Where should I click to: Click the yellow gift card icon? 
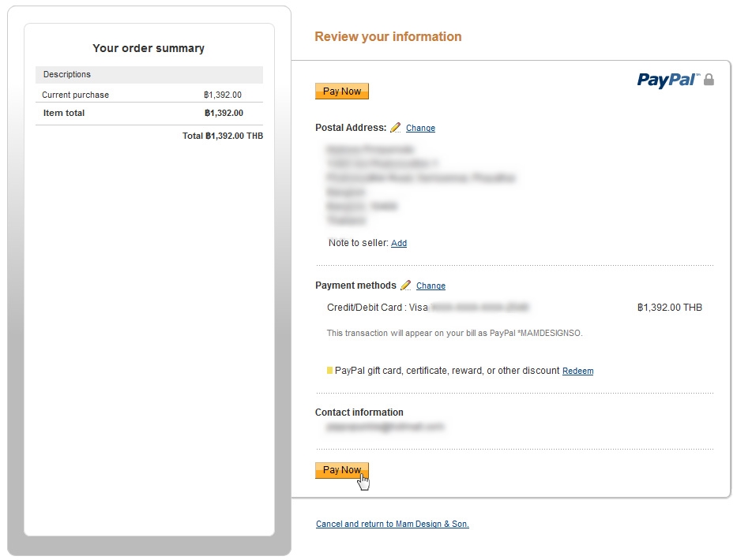click(329, 370)
